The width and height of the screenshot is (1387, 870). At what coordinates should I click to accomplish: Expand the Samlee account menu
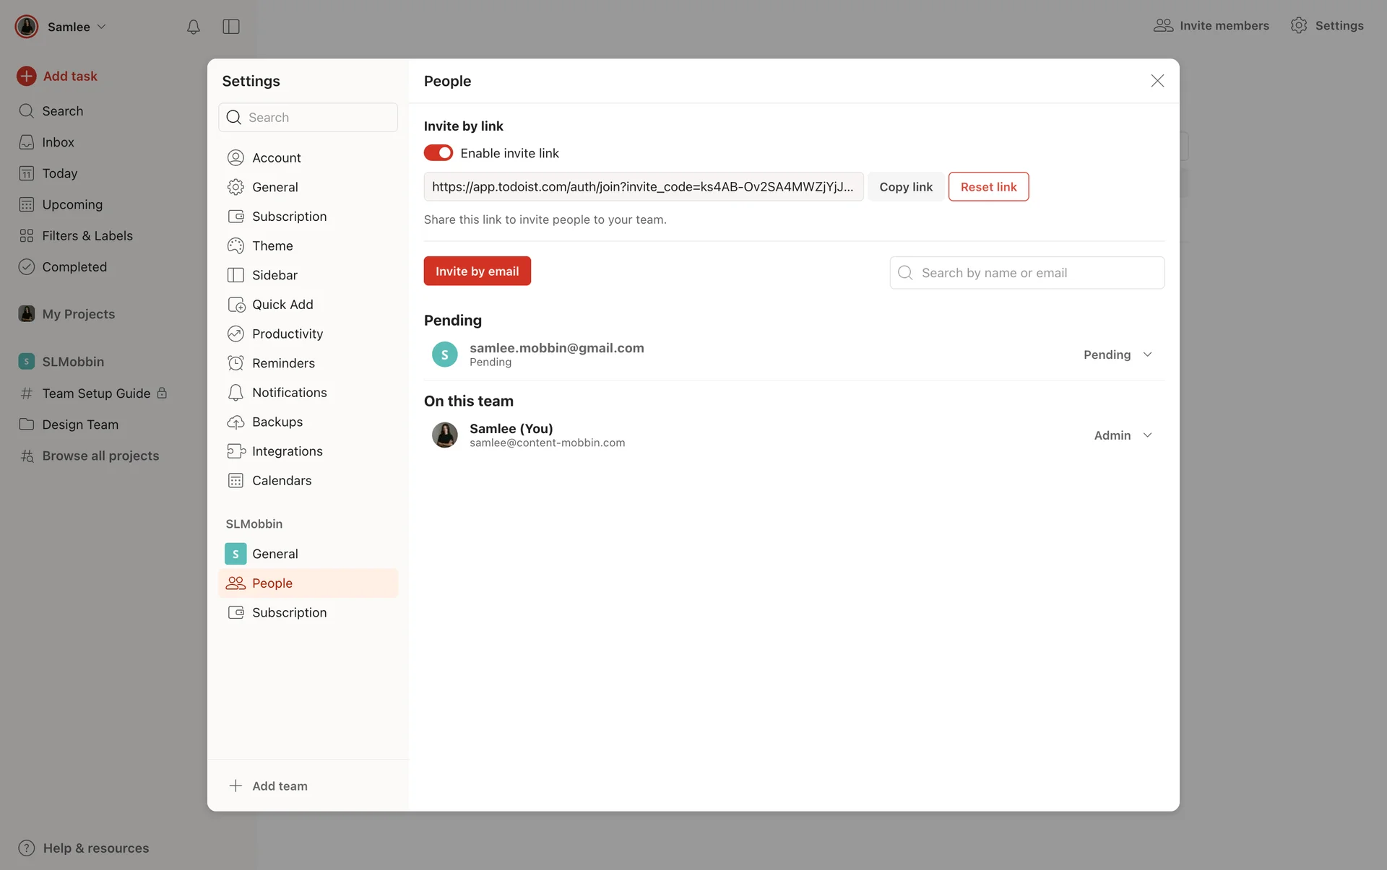pyautogui.click(x=76, y=27)
